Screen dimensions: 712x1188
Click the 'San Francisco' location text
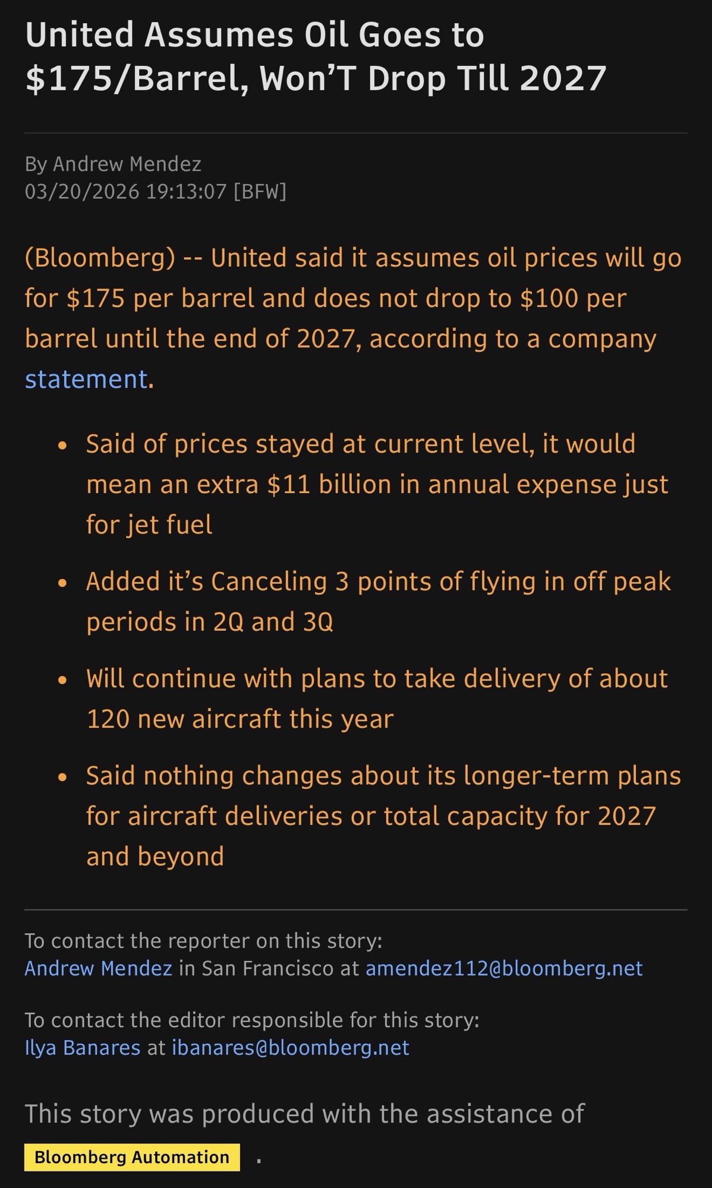(x=267, y=968)
